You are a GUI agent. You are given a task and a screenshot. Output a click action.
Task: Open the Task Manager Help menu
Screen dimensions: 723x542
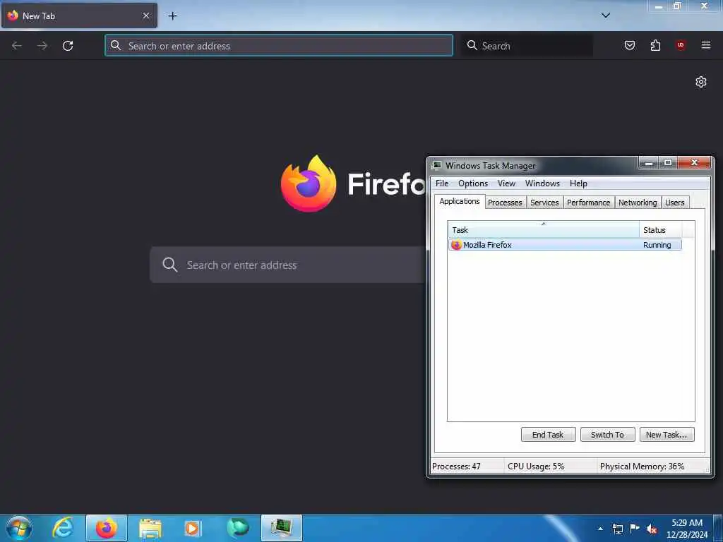pos(578,183)
